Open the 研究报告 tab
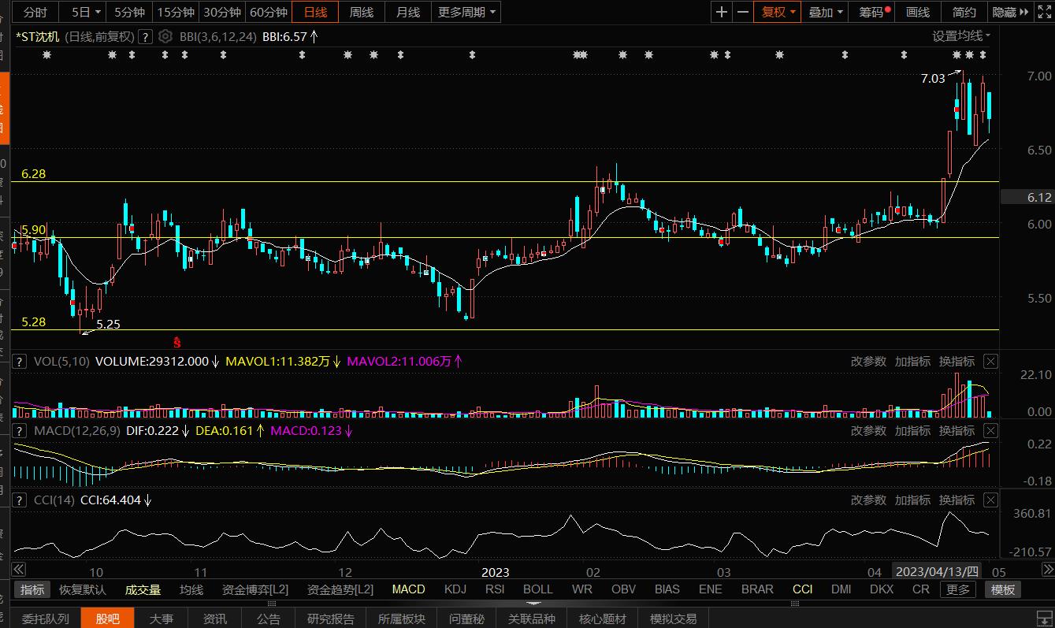The height and width of the screenshot is (628, 1055). [329, 619]
